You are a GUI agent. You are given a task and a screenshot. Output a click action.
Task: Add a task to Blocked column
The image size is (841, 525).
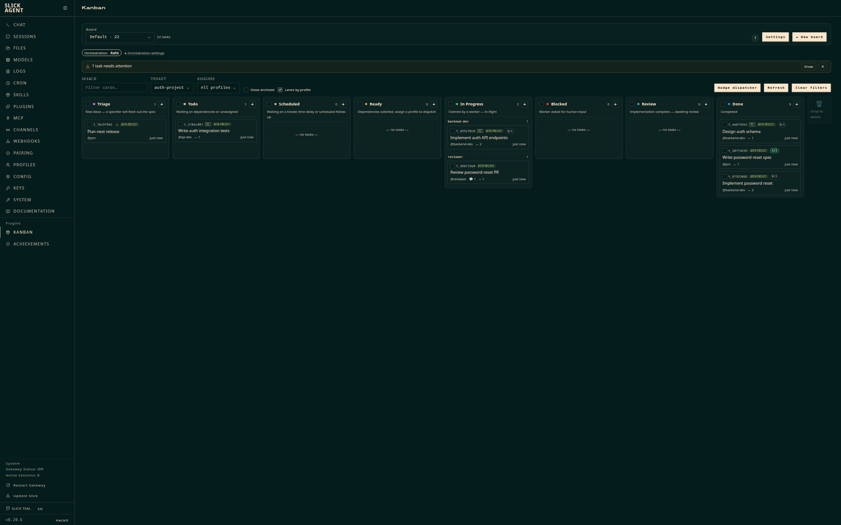[x=615, y=104]
